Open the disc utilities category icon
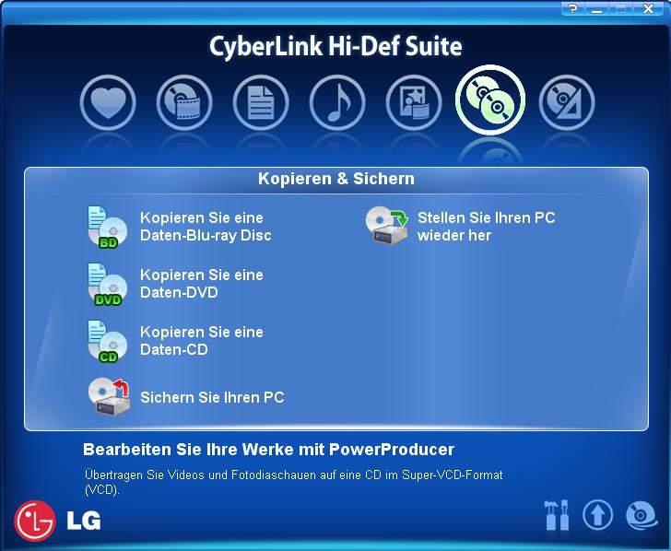 (567, 102)
